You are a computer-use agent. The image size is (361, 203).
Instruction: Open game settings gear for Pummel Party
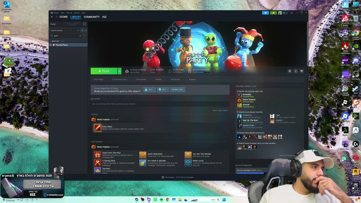pyautogui.click(x=290, y=71)
